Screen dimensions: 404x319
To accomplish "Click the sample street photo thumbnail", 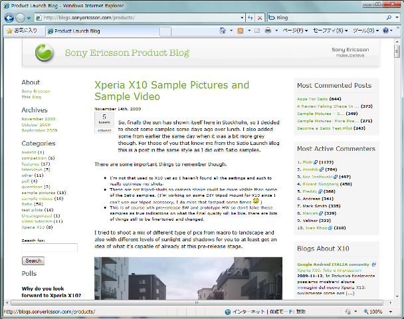I will coord(188,278).
